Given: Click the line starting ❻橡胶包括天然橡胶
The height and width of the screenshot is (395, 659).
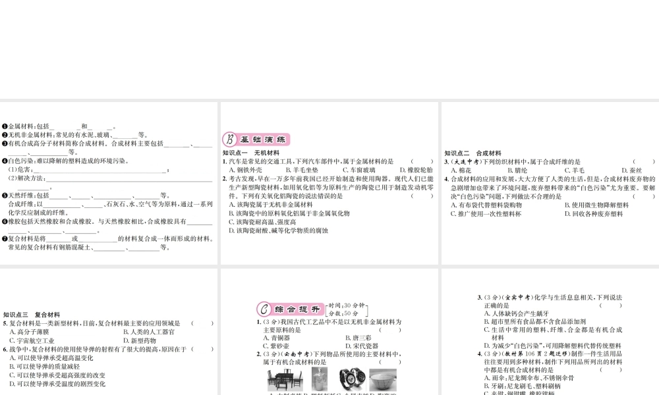Looking at the screenshot, I should [x=107, y=221].
